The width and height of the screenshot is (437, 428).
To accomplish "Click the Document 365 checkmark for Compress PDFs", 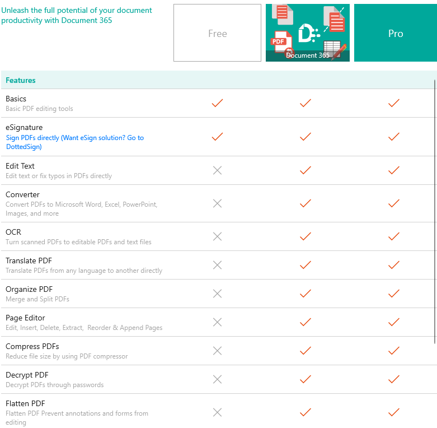I will coord(306,351).
